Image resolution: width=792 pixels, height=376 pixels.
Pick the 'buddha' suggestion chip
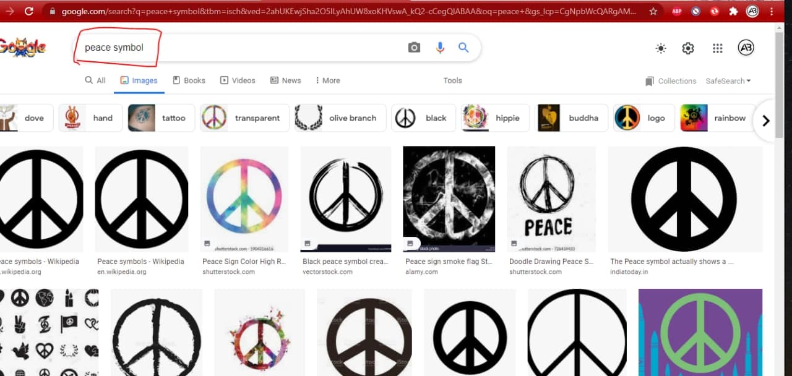pos(572,118)
